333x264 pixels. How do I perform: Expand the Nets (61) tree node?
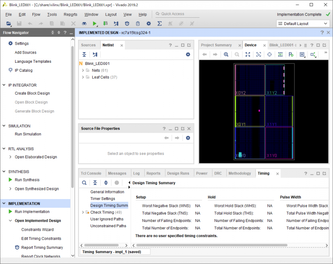pyautogui.click(x=83, y=70)
